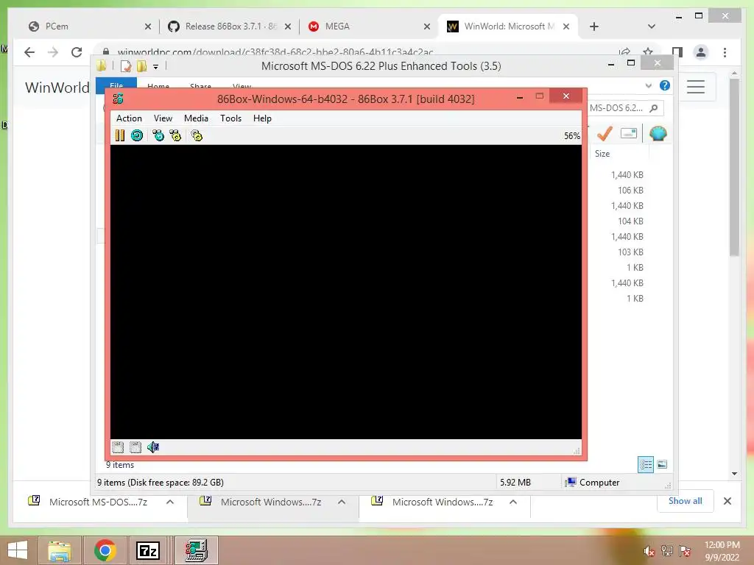The height and width of the screenshot is (565, 754).
Task: Pause the 86Box emulation
Action: [120, 135]
